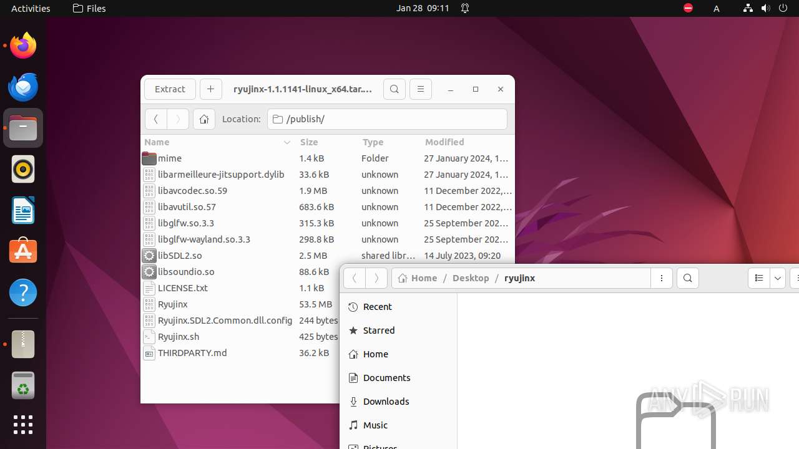Open Recent in Files sidebar
The image size is (799, 449).
click(398, 307)
